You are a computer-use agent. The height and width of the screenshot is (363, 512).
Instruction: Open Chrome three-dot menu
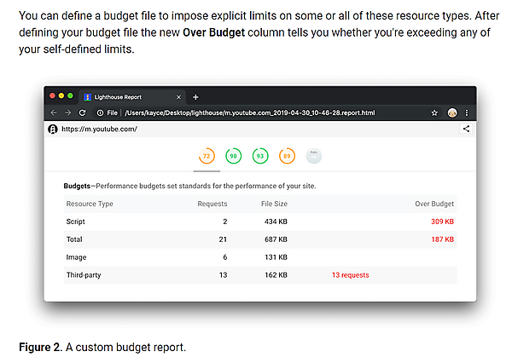coord(466,112)
